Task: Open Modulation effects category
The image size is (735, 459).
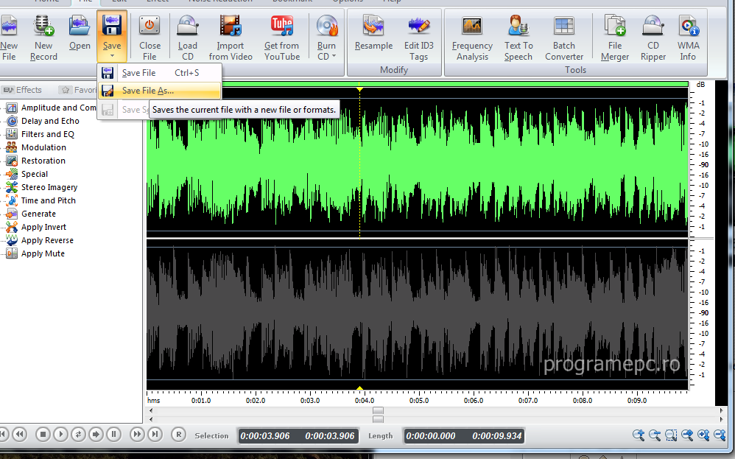Action: pos(36,147)
